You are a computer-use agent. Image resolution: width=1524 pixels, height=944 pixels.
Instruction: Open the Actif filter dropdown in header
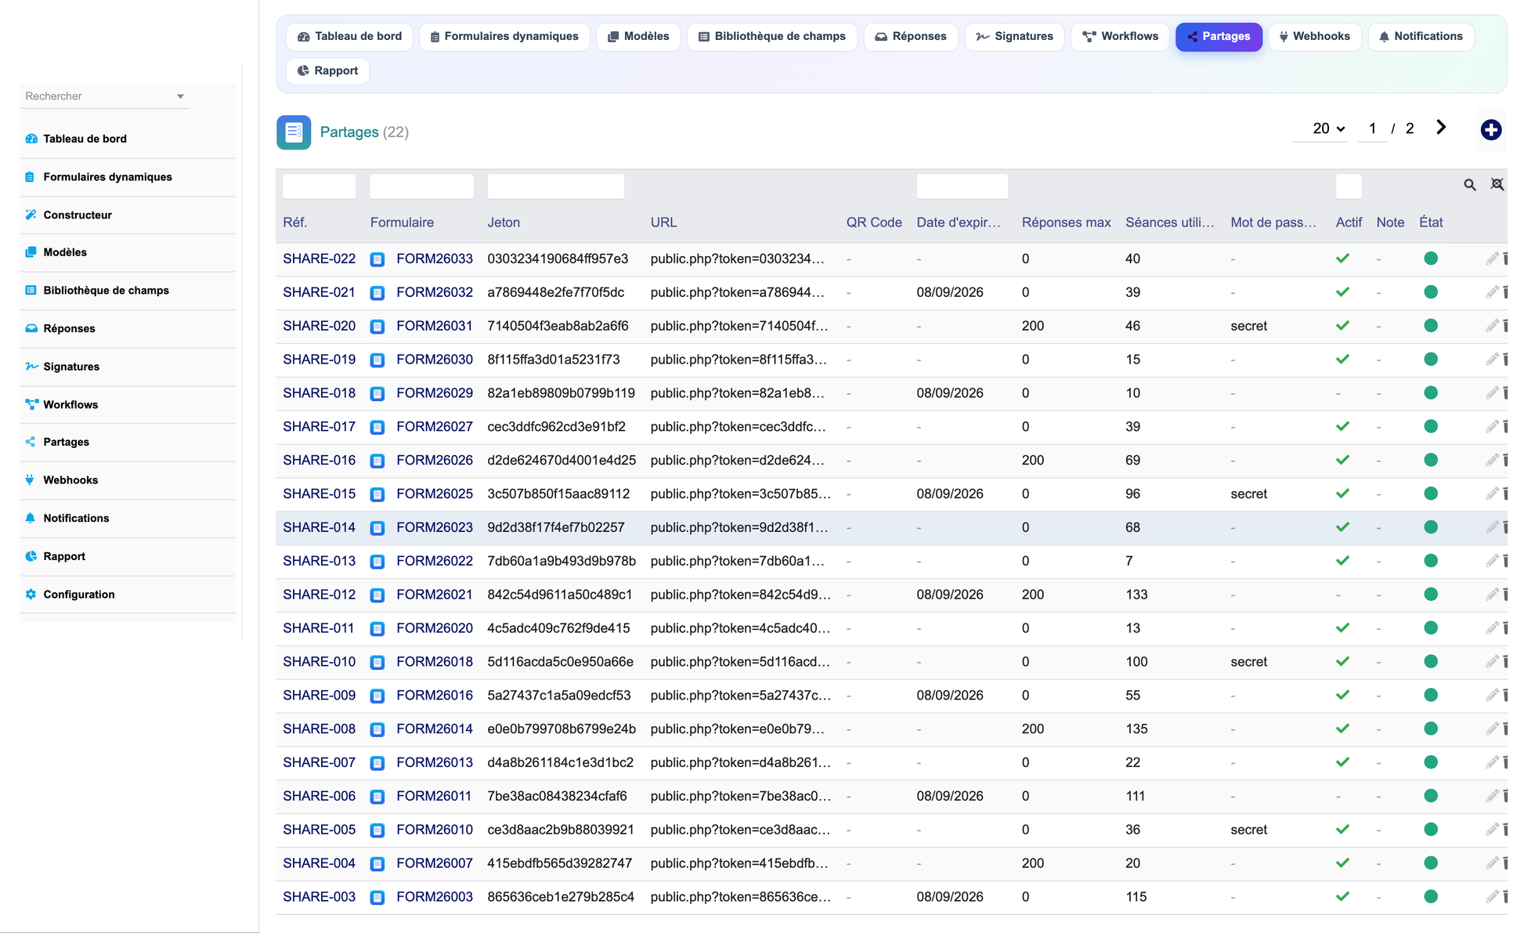pos(1348,186)
